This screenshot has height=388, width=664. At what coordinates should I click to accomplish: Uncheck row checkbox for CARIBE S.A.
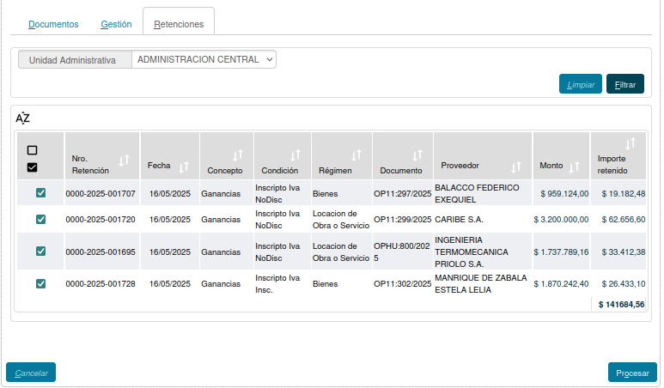tap(40, 220)
